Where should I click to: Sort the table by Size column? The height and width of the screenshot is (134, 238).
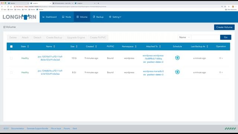tap(74, 47)
